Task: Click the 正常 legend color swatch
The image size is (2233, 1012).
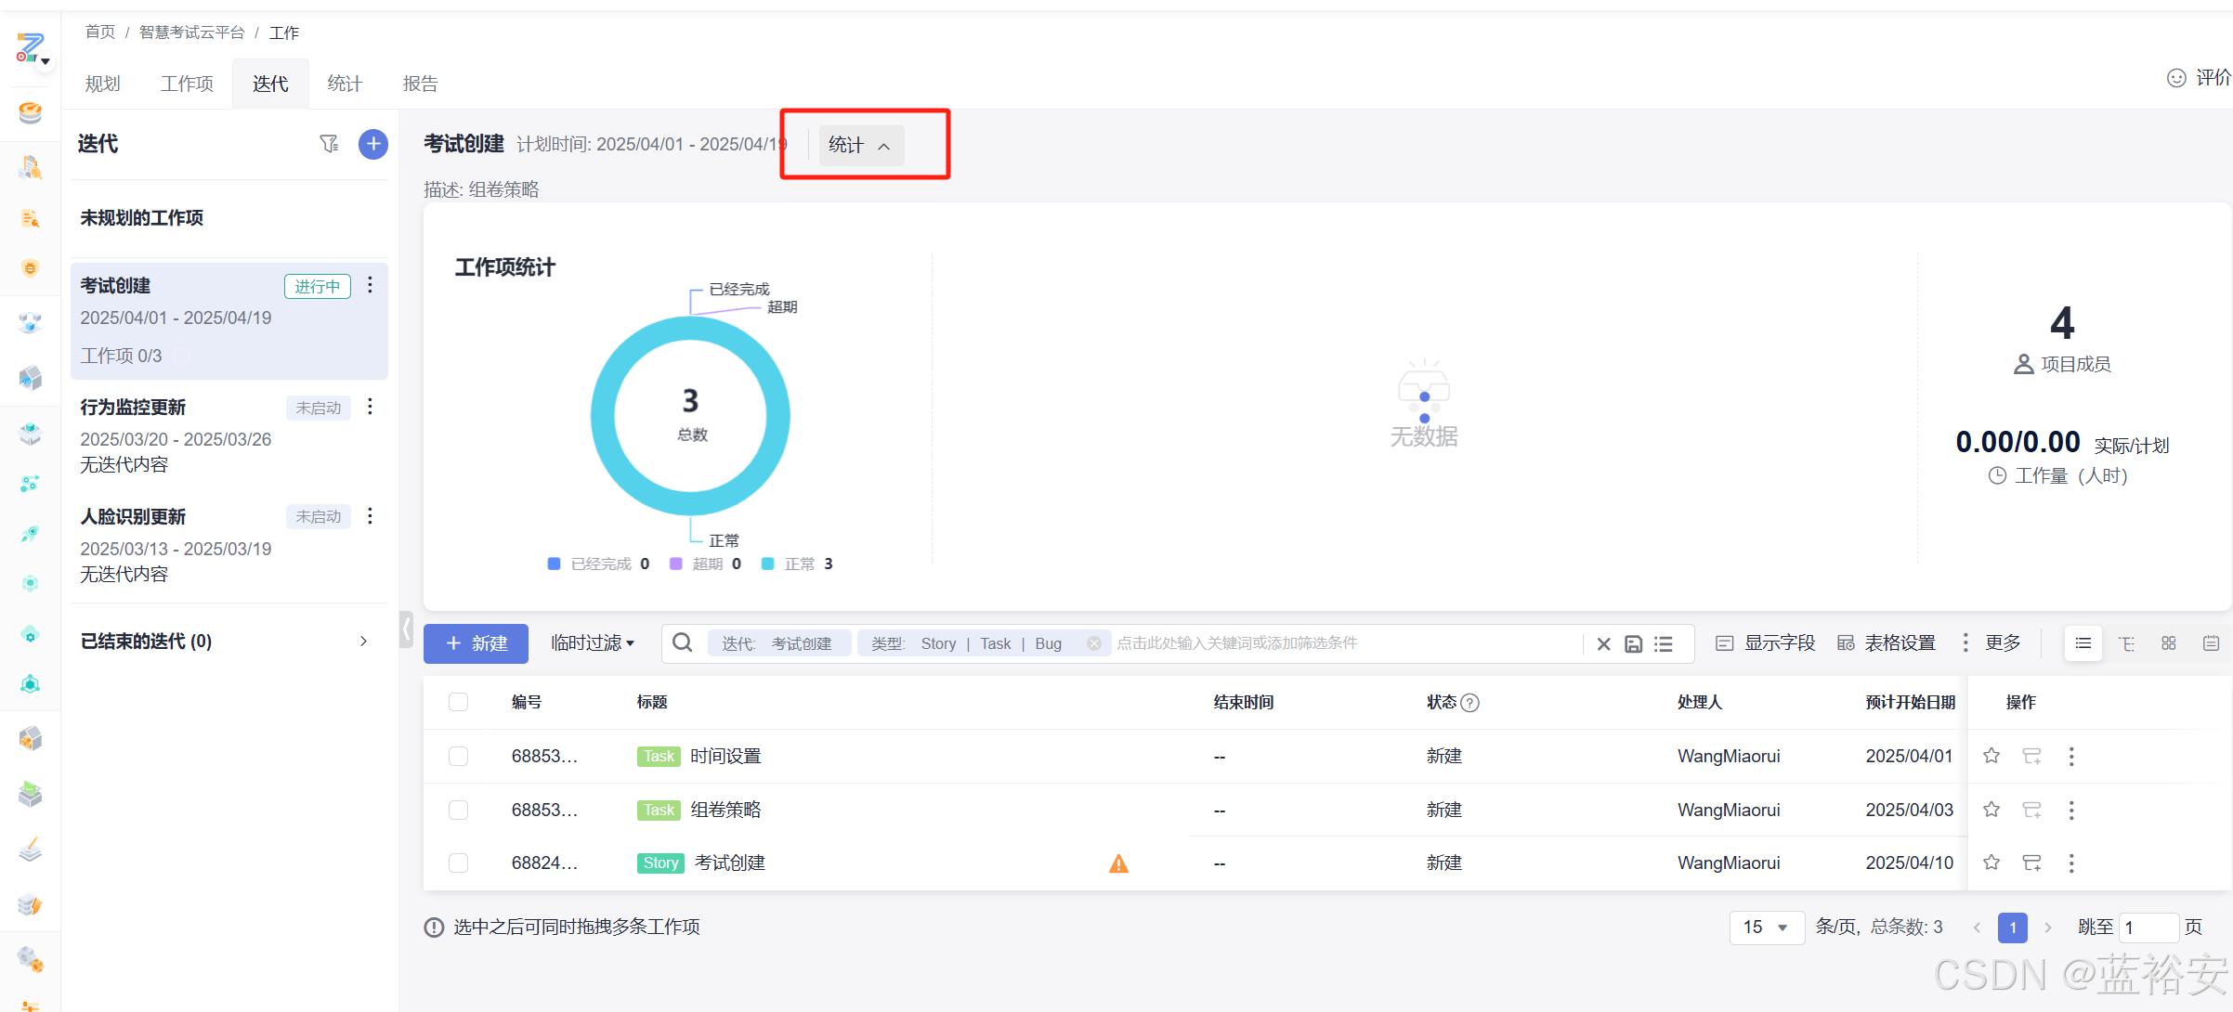Action: tap(767, 564)
